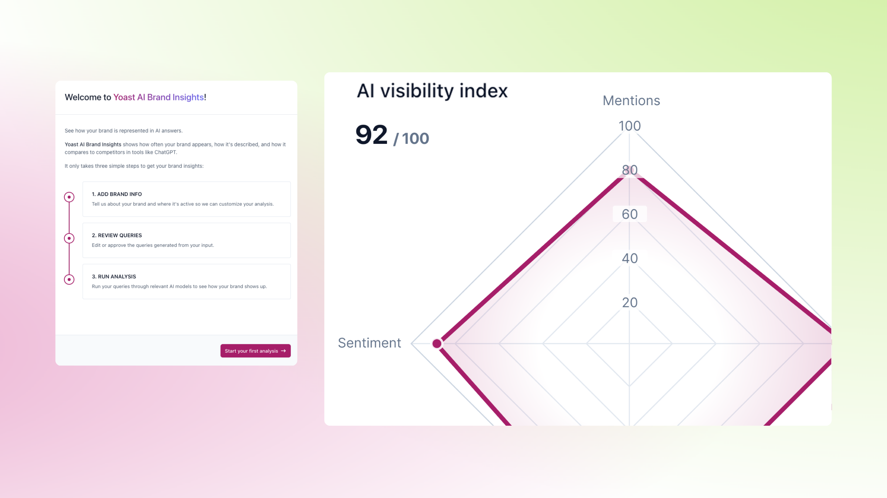
Task: Click the AI visibility index heading
Action: click(x=432, y=91)
